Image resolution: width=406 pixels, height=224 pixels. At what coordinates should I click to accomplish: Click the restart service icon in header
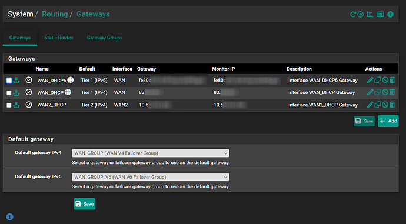click(x=352, y=15)
